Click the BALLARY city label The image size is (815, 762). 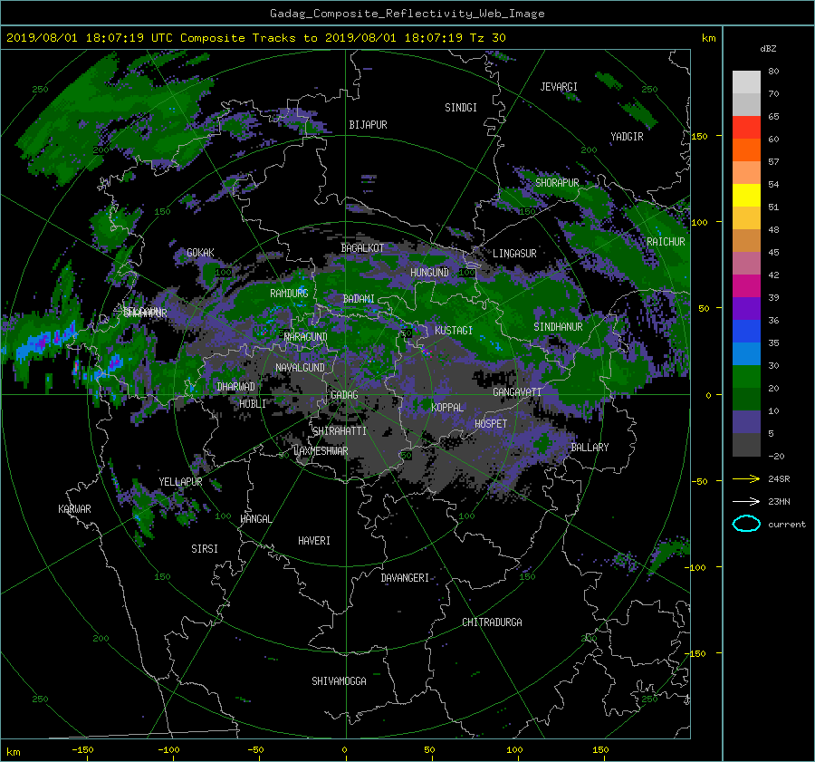tap(590, 448)
